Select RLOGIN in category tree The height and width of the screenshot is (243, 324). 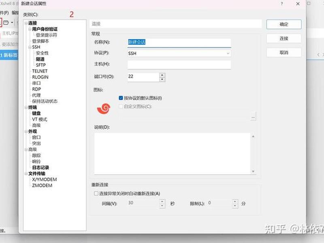pyautogui.click(x=40, y=77)
